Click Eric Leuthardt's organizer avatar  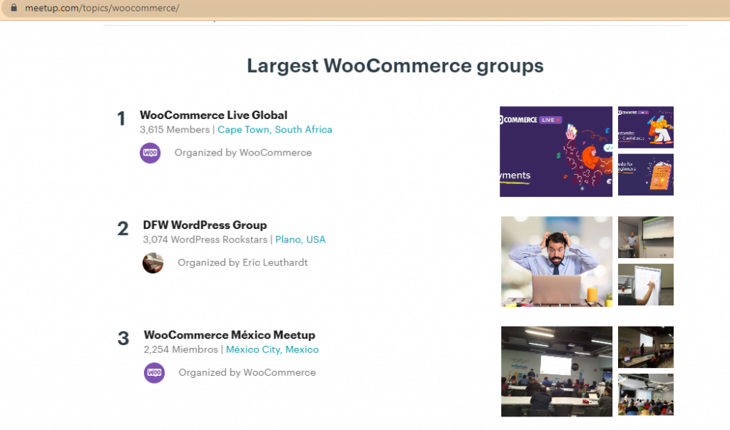153,262
